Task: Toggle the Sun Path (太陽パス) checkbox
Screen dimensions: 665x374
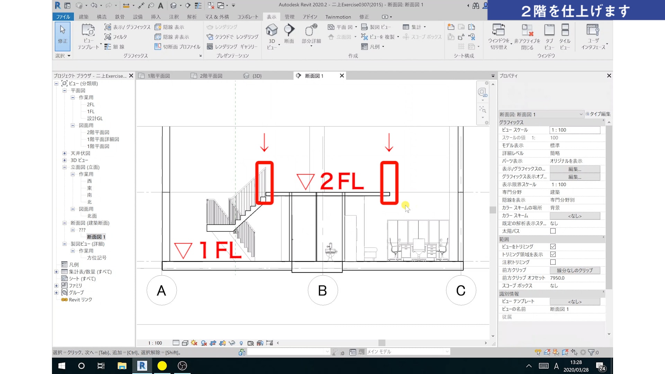Action: (553, 231)
